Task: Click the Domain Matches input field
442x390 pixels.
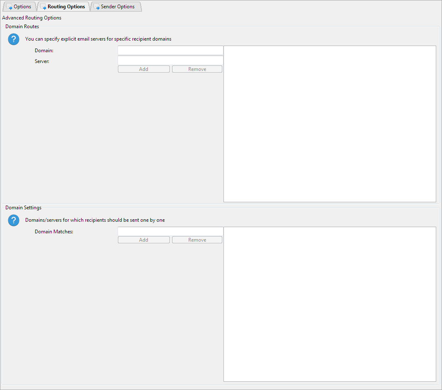Action: coord(170,231)
